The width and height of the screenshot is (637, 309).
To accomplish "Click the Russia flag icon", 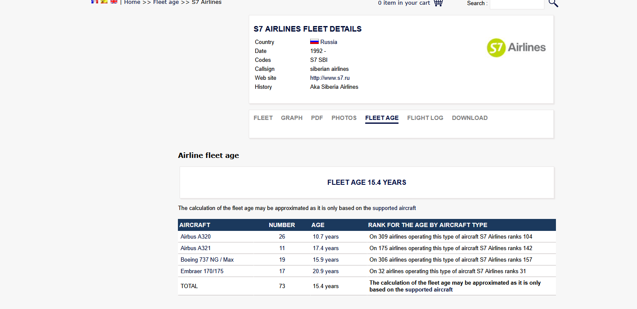I will click(x=314, y=42).
